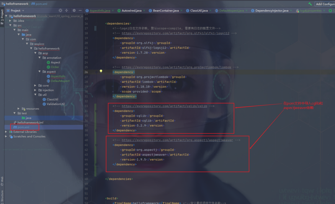Close the DependencyInjector.java tab
335x204 pixels.
click(x=291, y=10)
